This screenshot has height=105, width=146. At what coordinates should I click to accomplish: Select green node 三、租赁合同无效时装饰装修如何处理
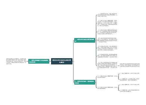pyautogui.click(x=85, y=82)
